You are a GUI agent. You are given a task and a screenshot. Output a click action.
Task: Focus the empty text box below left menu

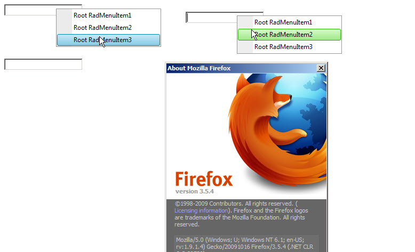pos(43,64)
